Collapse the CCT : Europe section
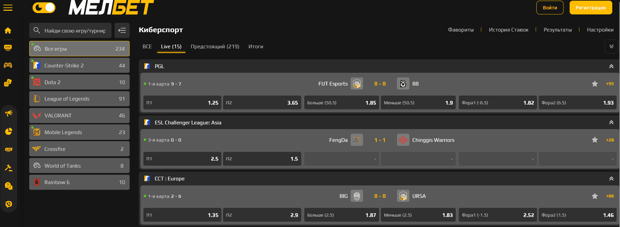 pyautogui.click(x=611, y=179)
